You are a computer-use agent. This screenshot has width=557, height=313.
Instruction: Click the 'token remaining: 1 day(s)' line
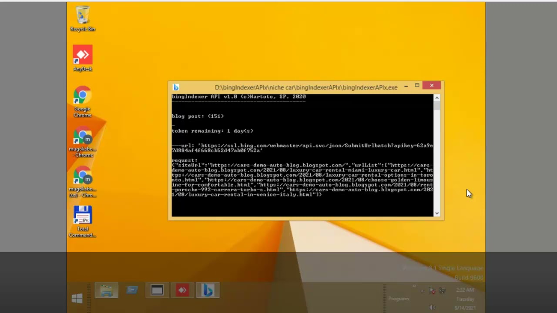point(212,131)
